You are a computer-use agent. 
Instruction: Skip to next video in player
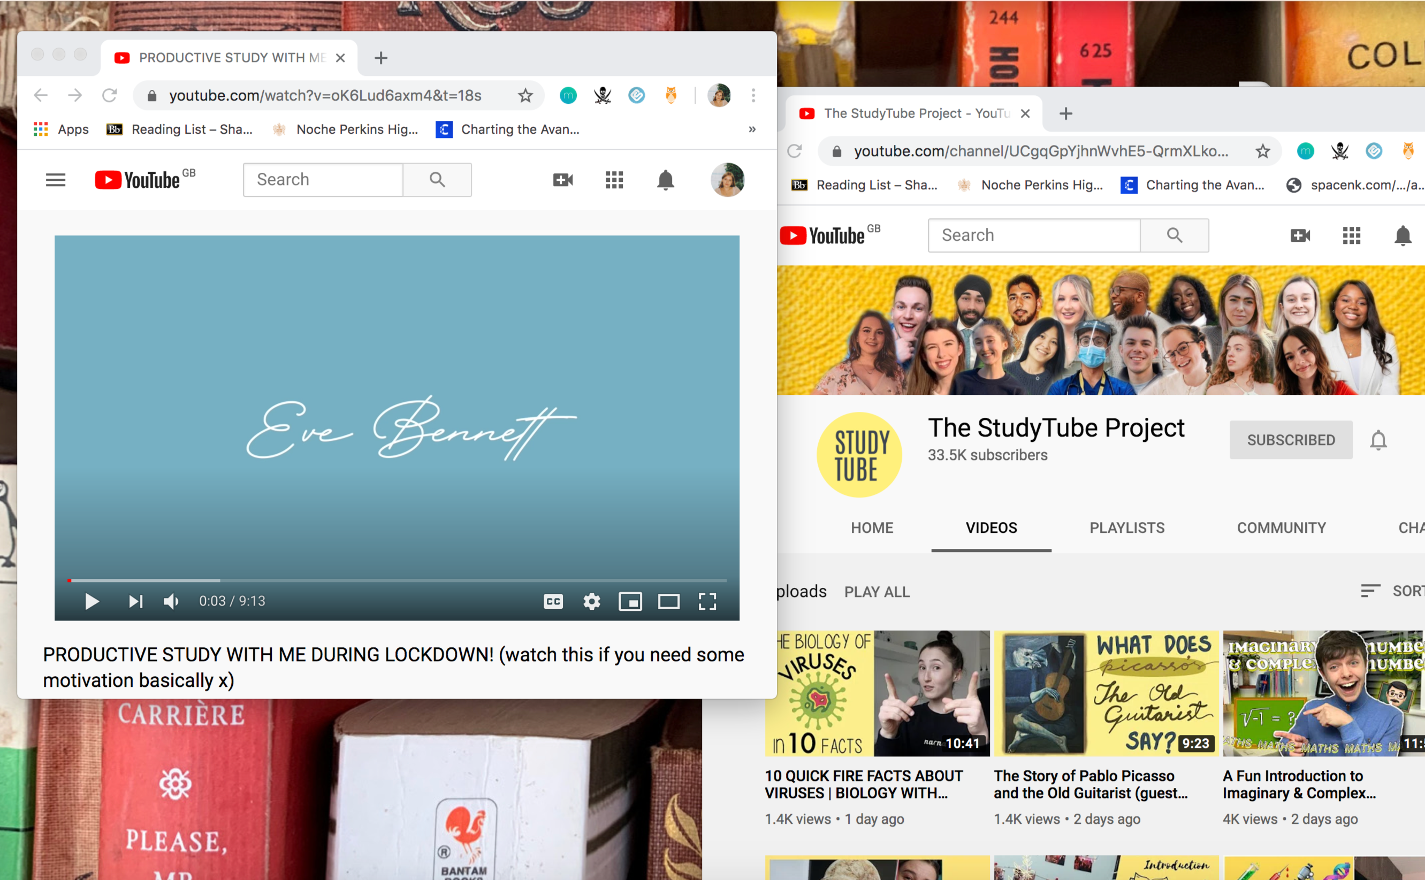coord(135,601)
